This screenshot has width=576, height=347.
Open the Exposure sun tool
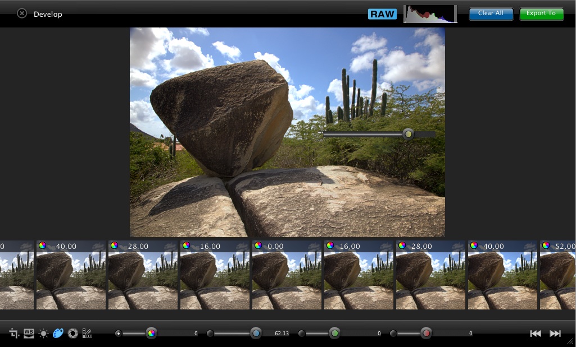pyautogui.click(x=43, y=334)
